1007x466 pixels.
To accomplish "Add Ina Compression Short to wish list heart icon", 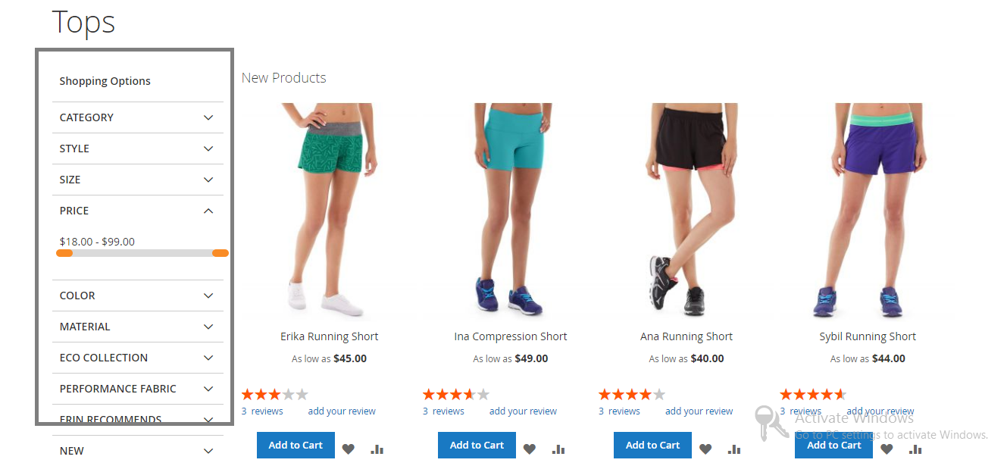I will [x=530, y=449].
